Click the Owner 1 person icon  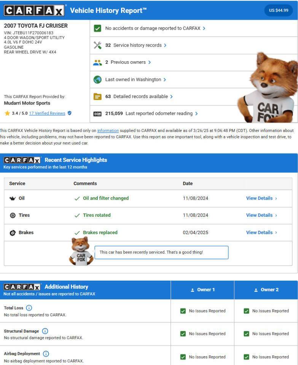193,290
